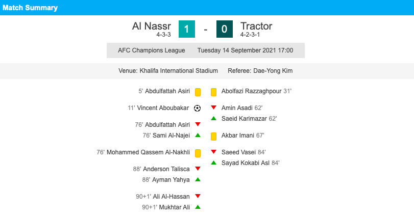Click the goal ball icon beside Vincent Aboubakar
The width and height of the screenshot is (414, 217).
click(198, 108)
